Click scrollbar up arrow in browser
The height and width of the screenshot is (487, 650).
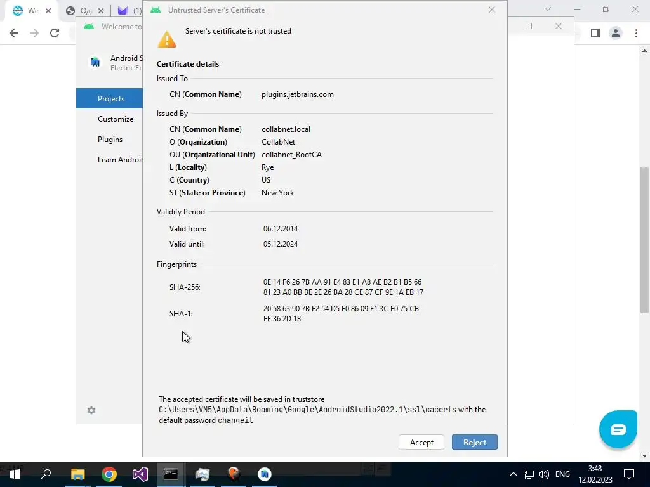(644, 51)
